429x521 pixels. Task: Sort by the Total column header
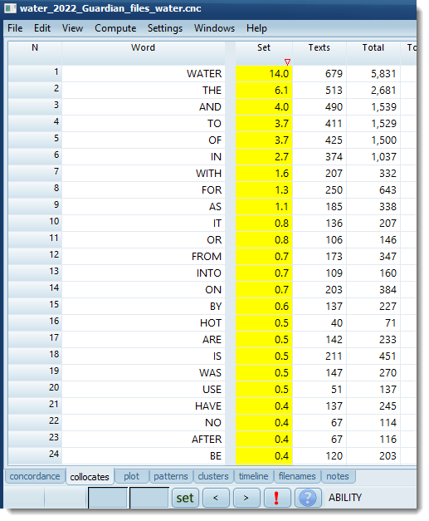pos(373,48)
